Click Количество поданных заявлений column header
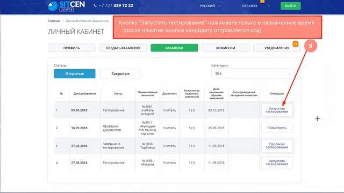 tap(192, 94)
